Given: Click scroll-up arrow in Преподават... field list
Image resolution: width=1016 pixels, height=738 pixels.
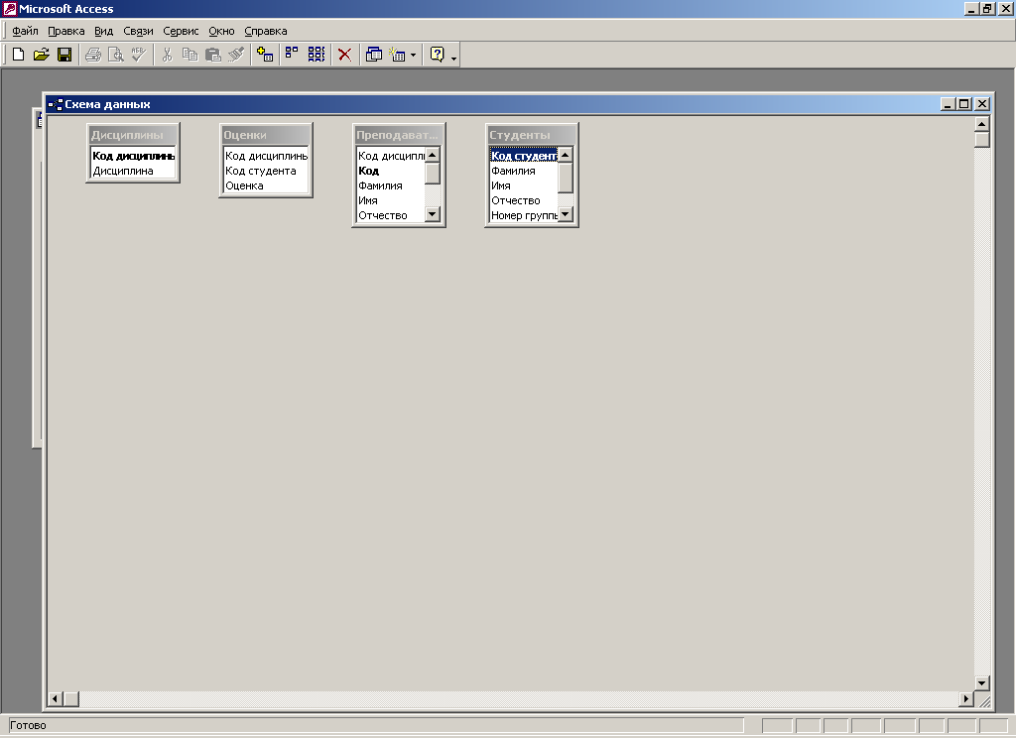Looking at the screenshot, I should (433, 155).
